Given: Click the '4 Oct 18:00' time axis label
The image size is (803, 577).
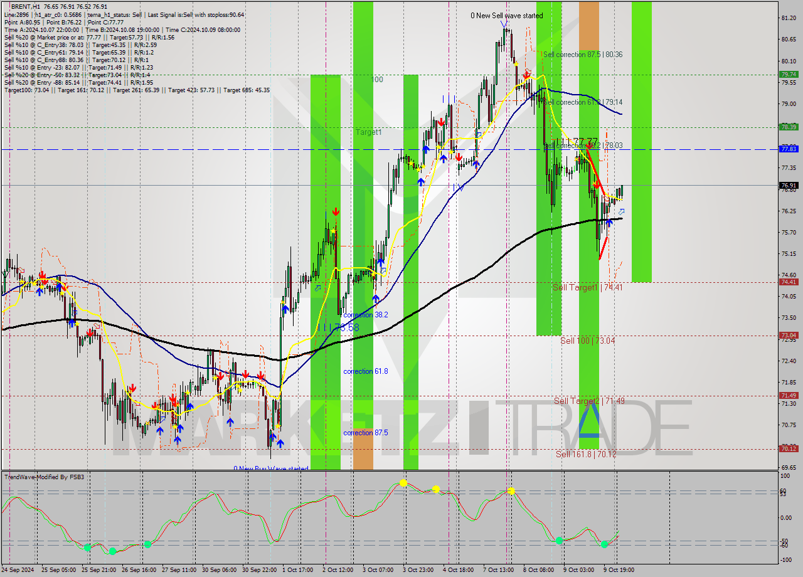Looking at the screenshot, I should (458, 569).
